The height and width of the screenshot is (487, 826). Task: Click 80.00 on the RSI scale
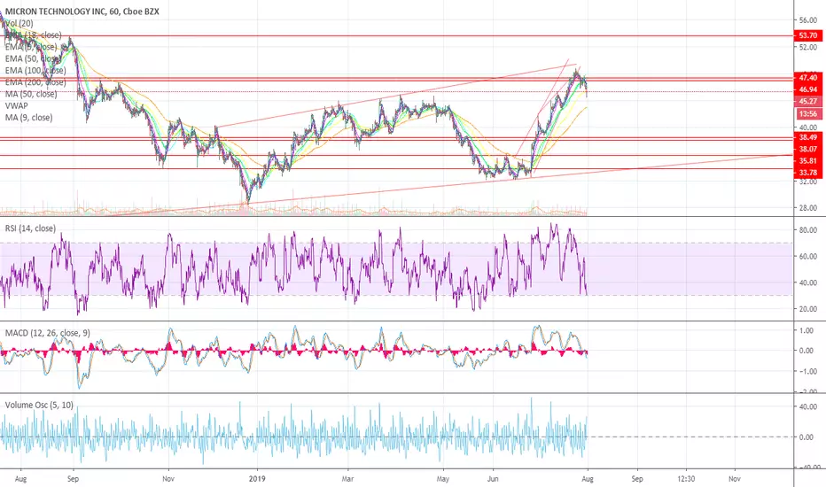[x=808, y=230]
